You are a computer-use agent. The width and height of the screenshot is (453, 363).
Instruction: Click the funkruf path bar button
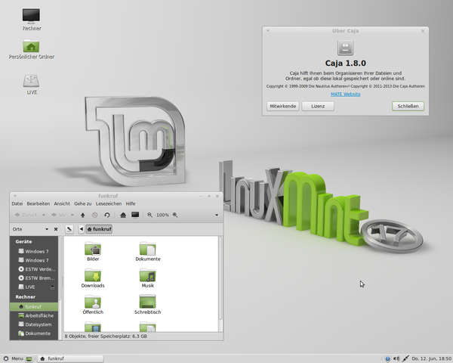click(x=99, y=229)
